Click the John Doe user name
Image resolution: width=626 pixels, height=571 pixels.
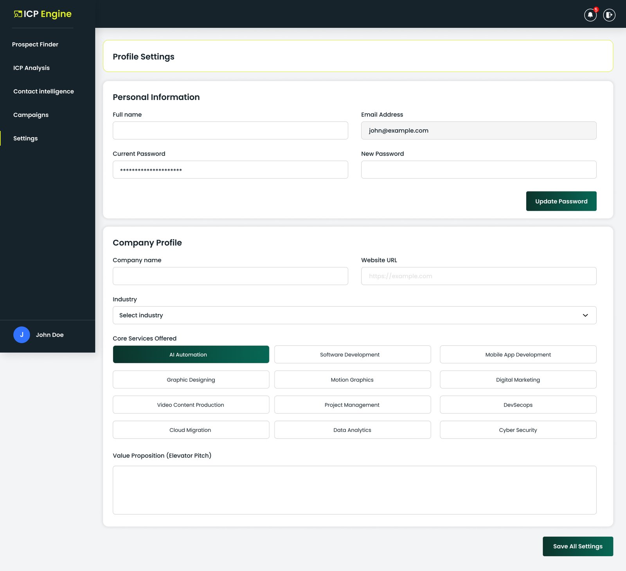point(50,335)
